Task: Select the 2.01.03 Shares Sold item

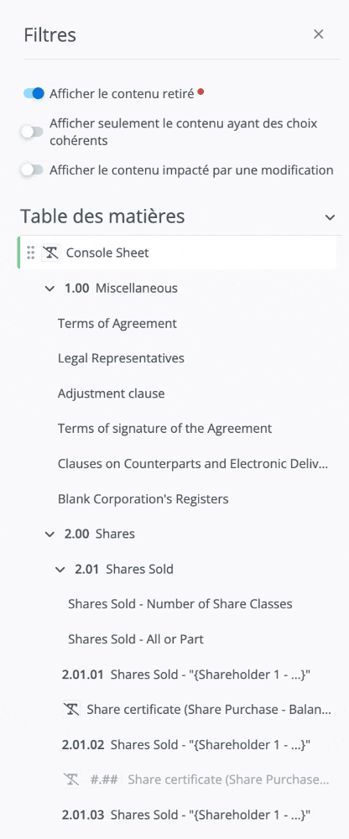Action: coord(186,815)
